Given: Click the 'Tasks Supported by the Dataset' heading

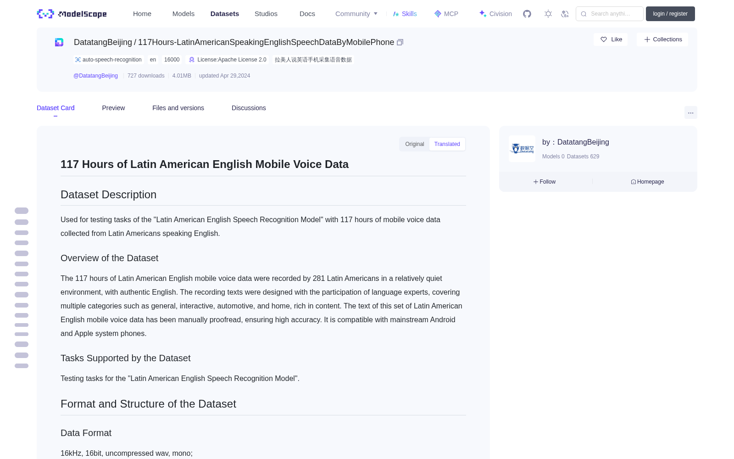Looking at the screenshot, I should click(x=125, y=358).
